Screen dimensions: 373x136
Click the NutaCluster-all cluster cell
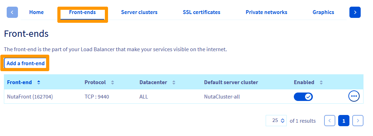(222, 97)
